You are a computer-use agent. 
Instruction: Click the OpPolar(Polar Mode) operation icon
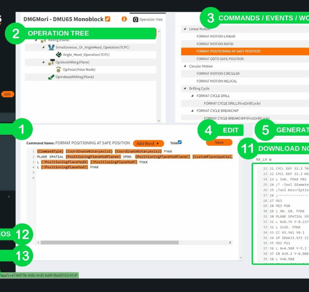[x=59, y=69]
